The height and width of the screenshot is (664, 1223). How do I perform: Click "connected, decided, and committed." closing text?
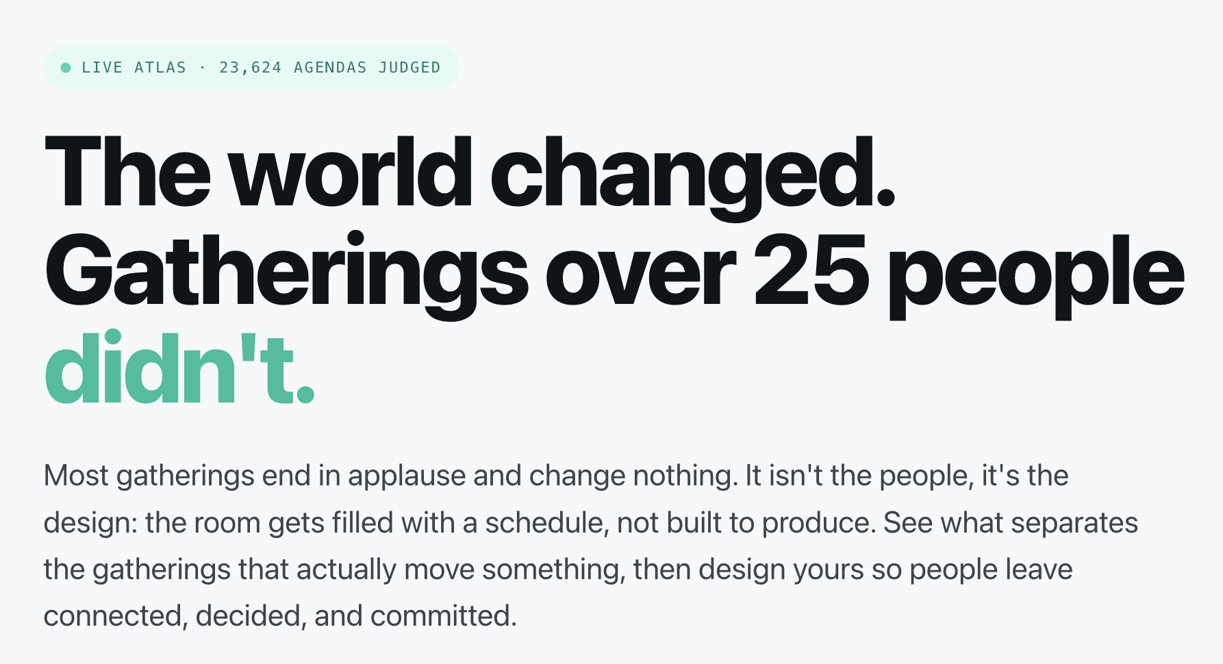click(280, 616)
